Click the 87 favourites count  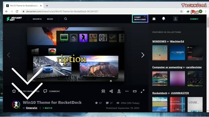(x=99, y=103)
